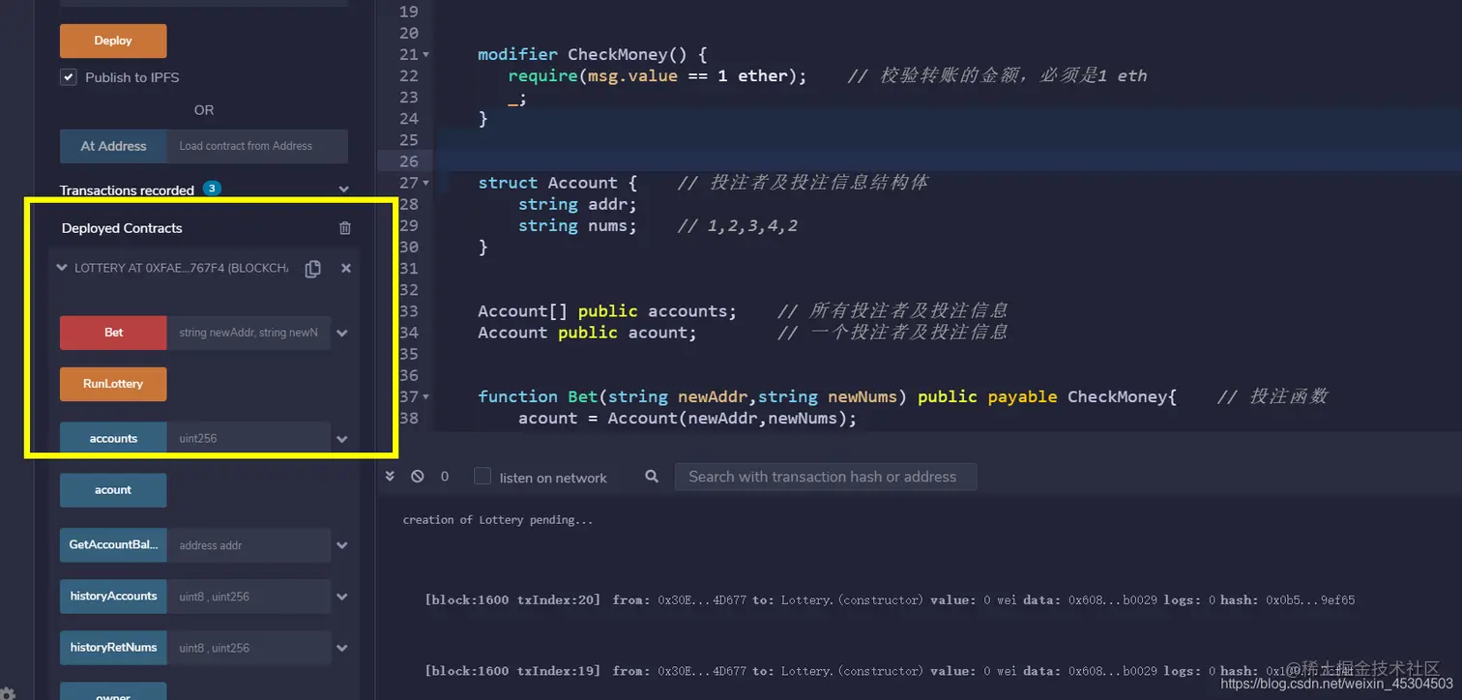Image resolution: width=1462 pixels, height=700 pixels.
Task: Click the Transactions recorded count badge
Action: point(212,189)
